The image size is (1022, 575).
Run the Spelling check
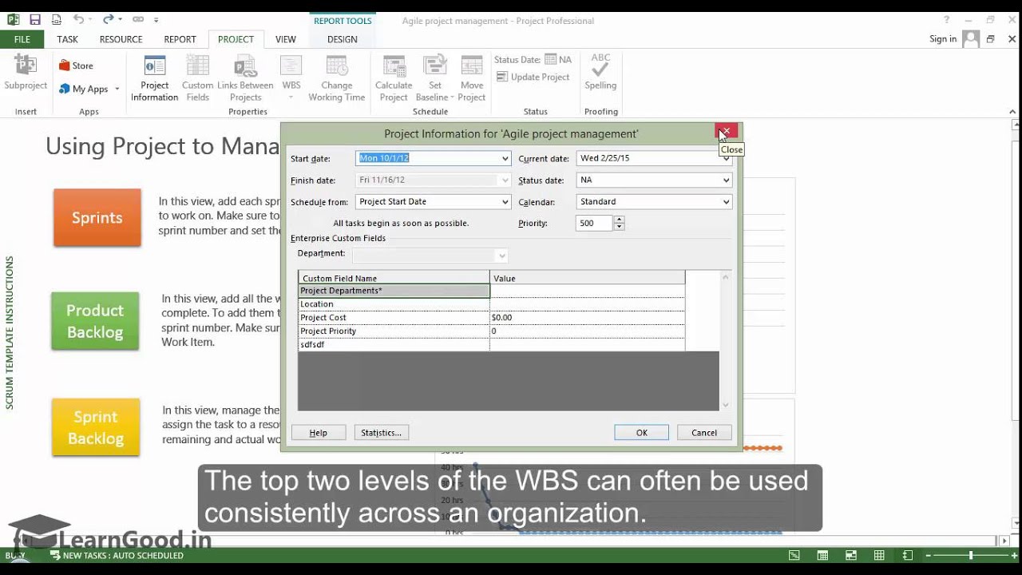click(x=600, y=72)
